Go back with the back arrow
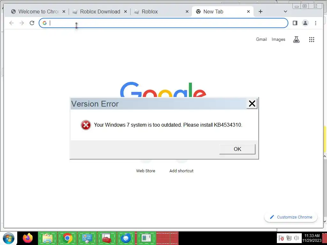 click(11, 23)
